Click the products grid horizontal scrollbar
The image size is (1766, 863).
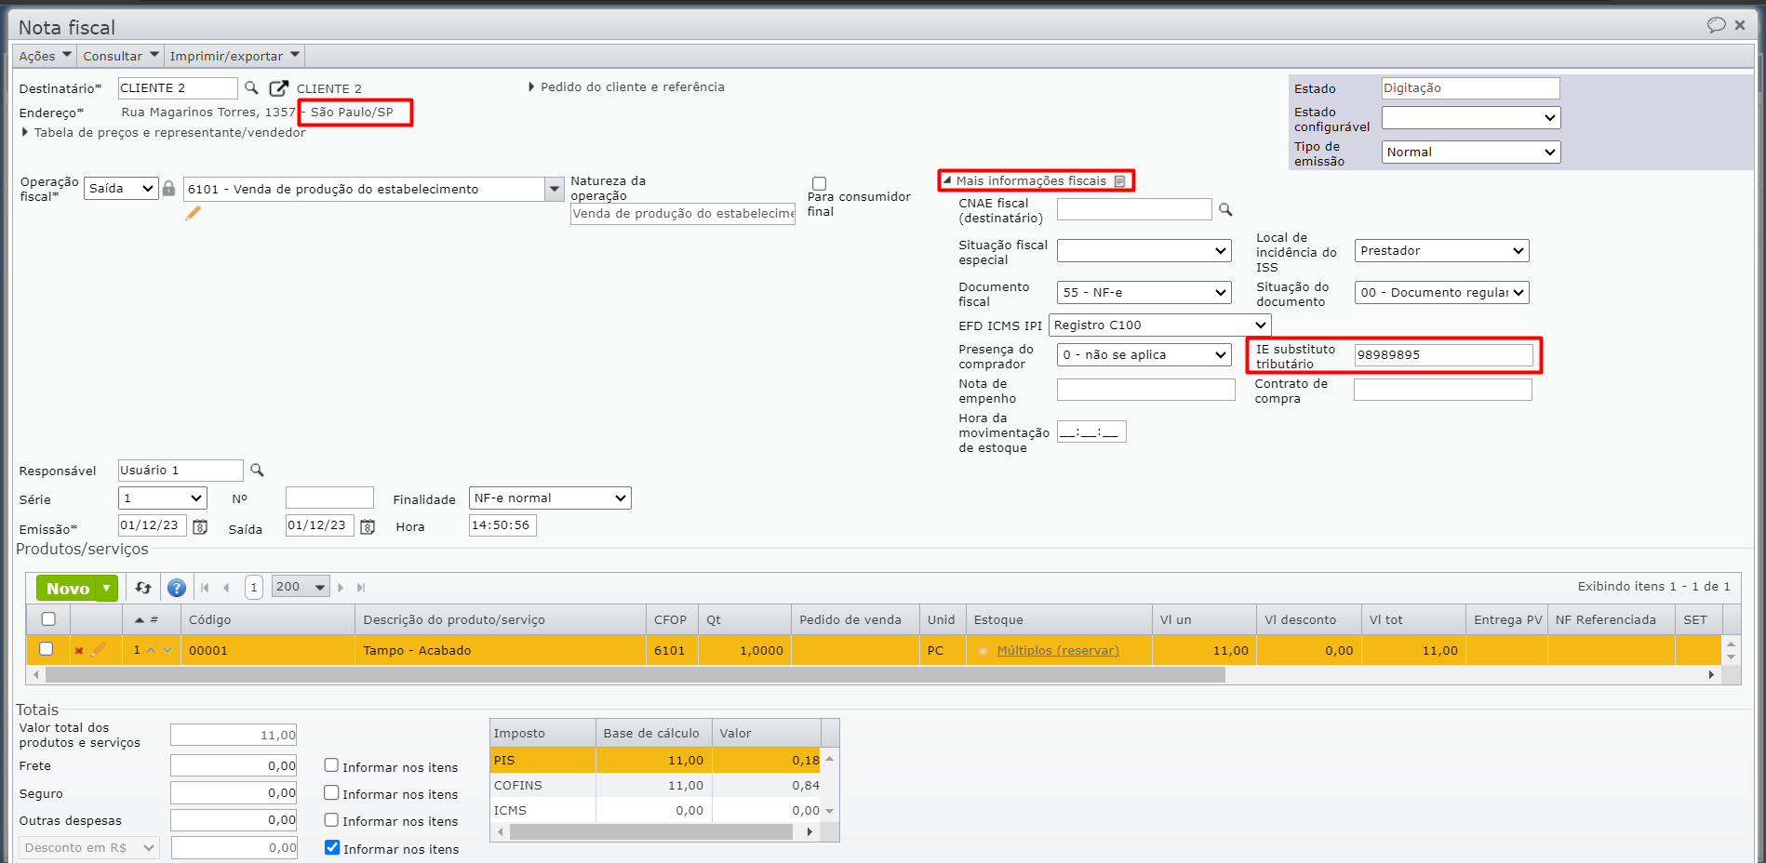[x=635, y=675]
